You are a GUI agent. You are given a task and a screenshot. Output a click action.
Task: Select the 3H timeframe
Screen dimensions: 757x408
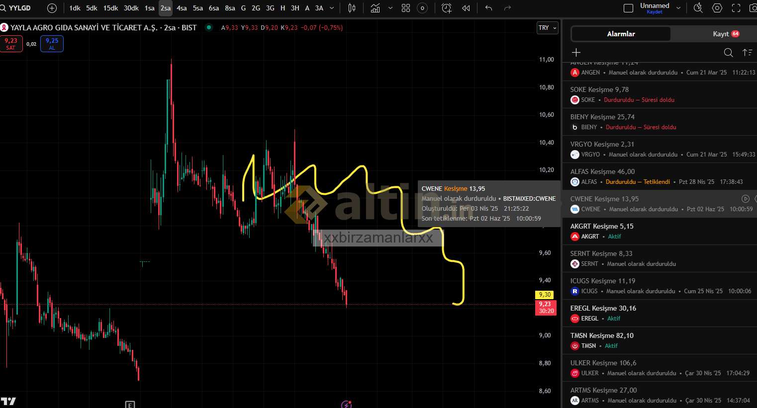point(295,8)
